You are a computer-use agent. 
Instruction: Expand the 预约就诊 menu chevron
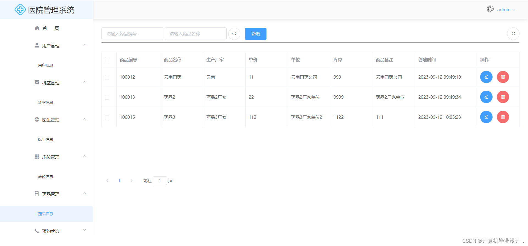coord(85,230)
